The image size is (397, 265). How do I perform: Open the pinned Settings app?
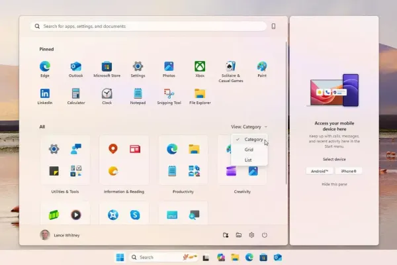tap(138, 69)
